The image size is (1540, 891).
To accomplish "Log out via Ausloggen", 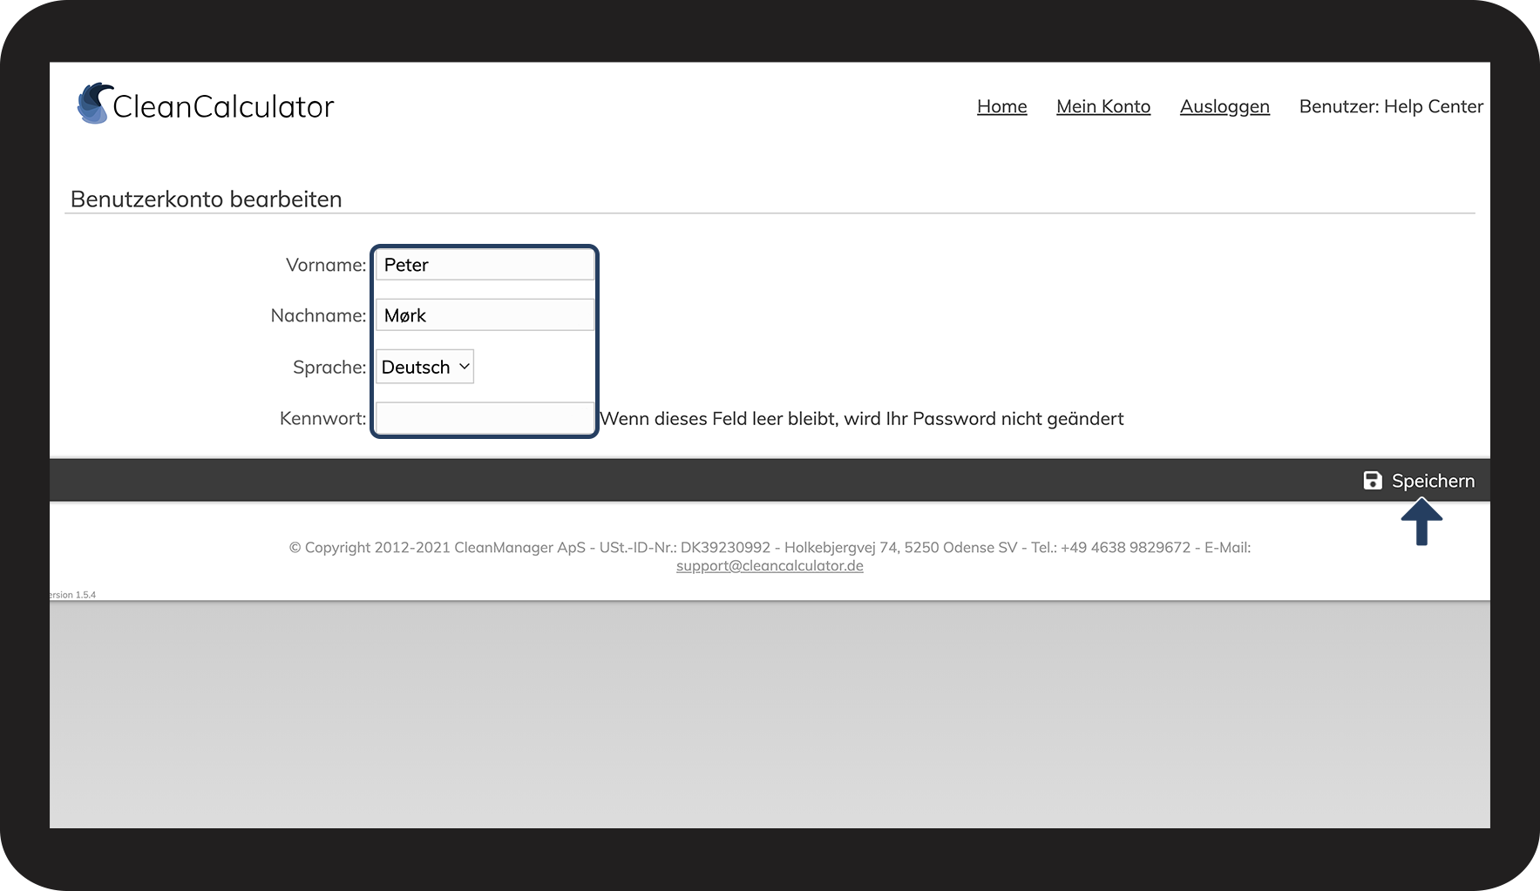I will point(1224,106).
